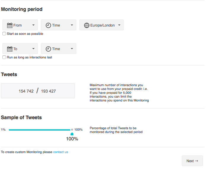The image size is (206, 169).
Task: Expand the From date dropdown arrow
Action: point(33,25)
